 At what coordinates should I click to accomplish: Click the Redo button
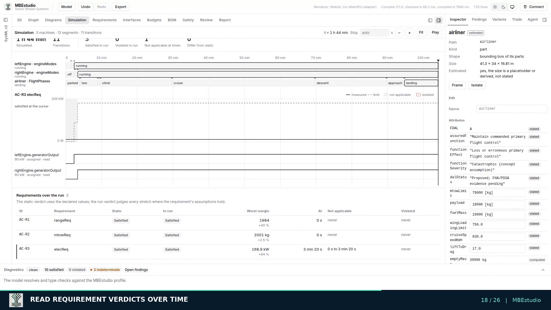(102, 7)
